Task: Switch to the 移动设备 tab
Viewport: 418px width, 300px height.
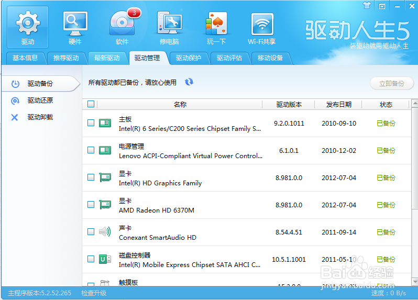Action: click(270, 58)
